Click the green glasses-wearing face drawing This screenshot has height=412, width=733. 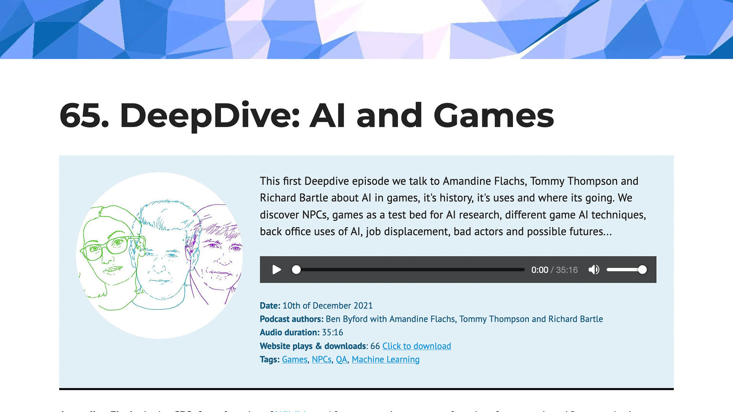[x=107, y=252]
